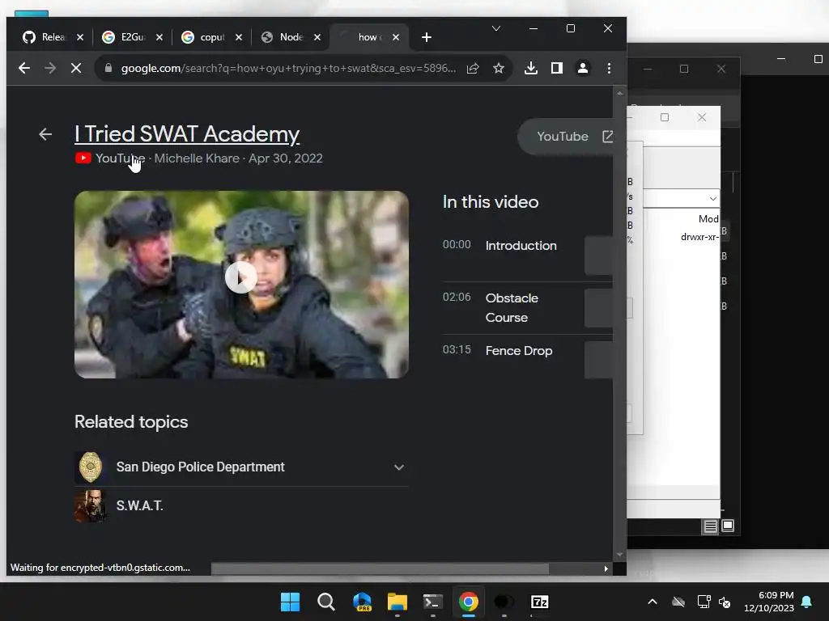Open the dark round app in taskbar
The width and height of the screenshot is (829, 621).
504,602
